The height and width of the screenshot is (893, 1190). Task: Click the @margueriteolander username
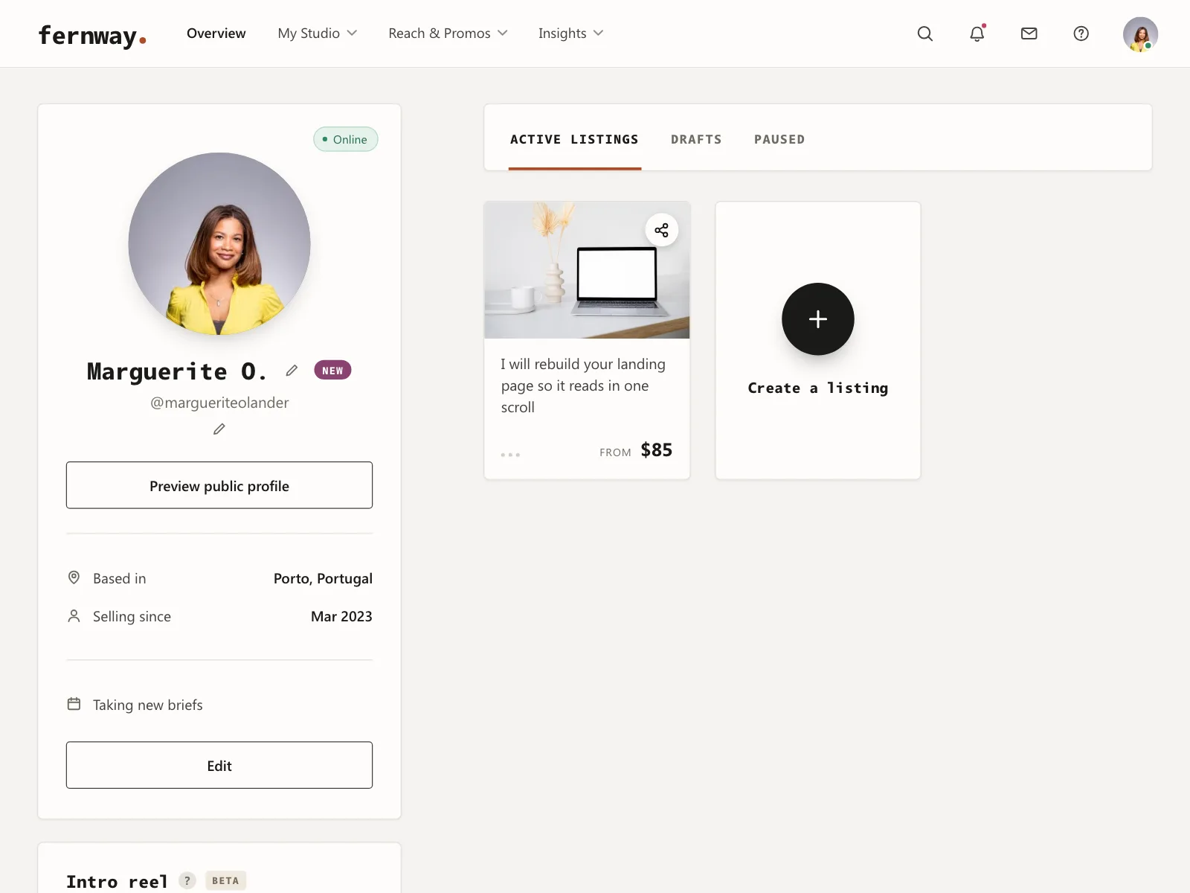[219, 403]
